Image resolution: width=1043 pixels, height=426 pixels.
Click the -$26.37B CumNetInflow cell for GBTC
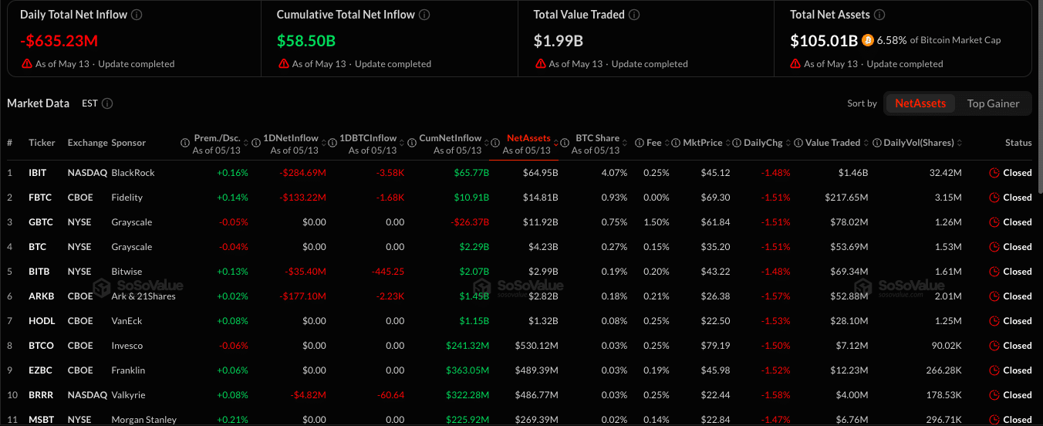point(468,222)
